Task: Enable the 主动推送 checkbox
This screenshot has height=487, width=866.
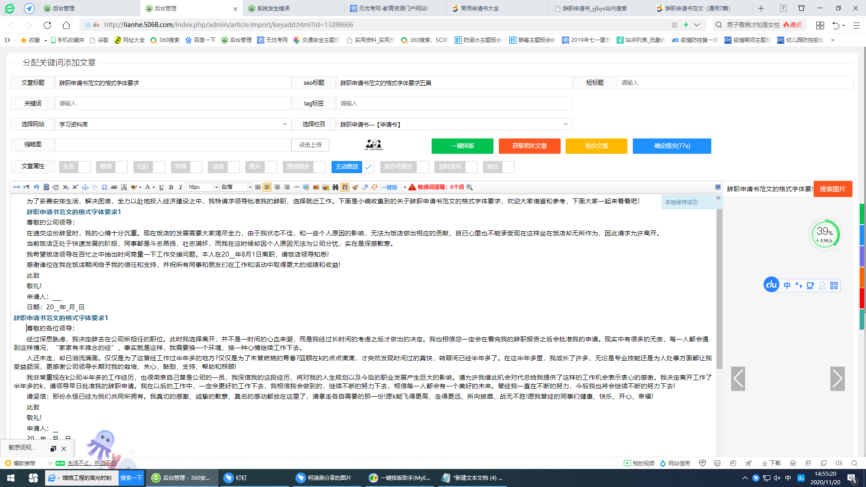Action: 369,167
